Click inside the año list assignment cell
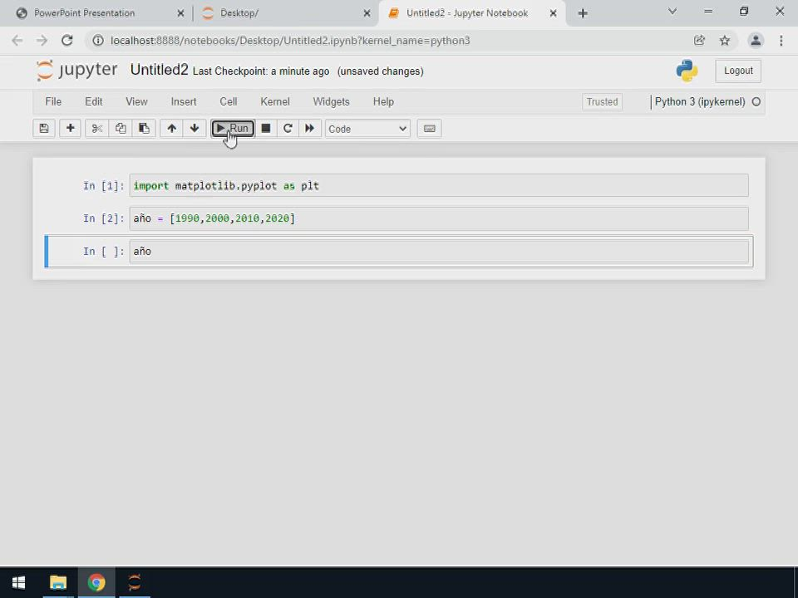Screen dimensions: 798x598 click(x=439, y=218)
